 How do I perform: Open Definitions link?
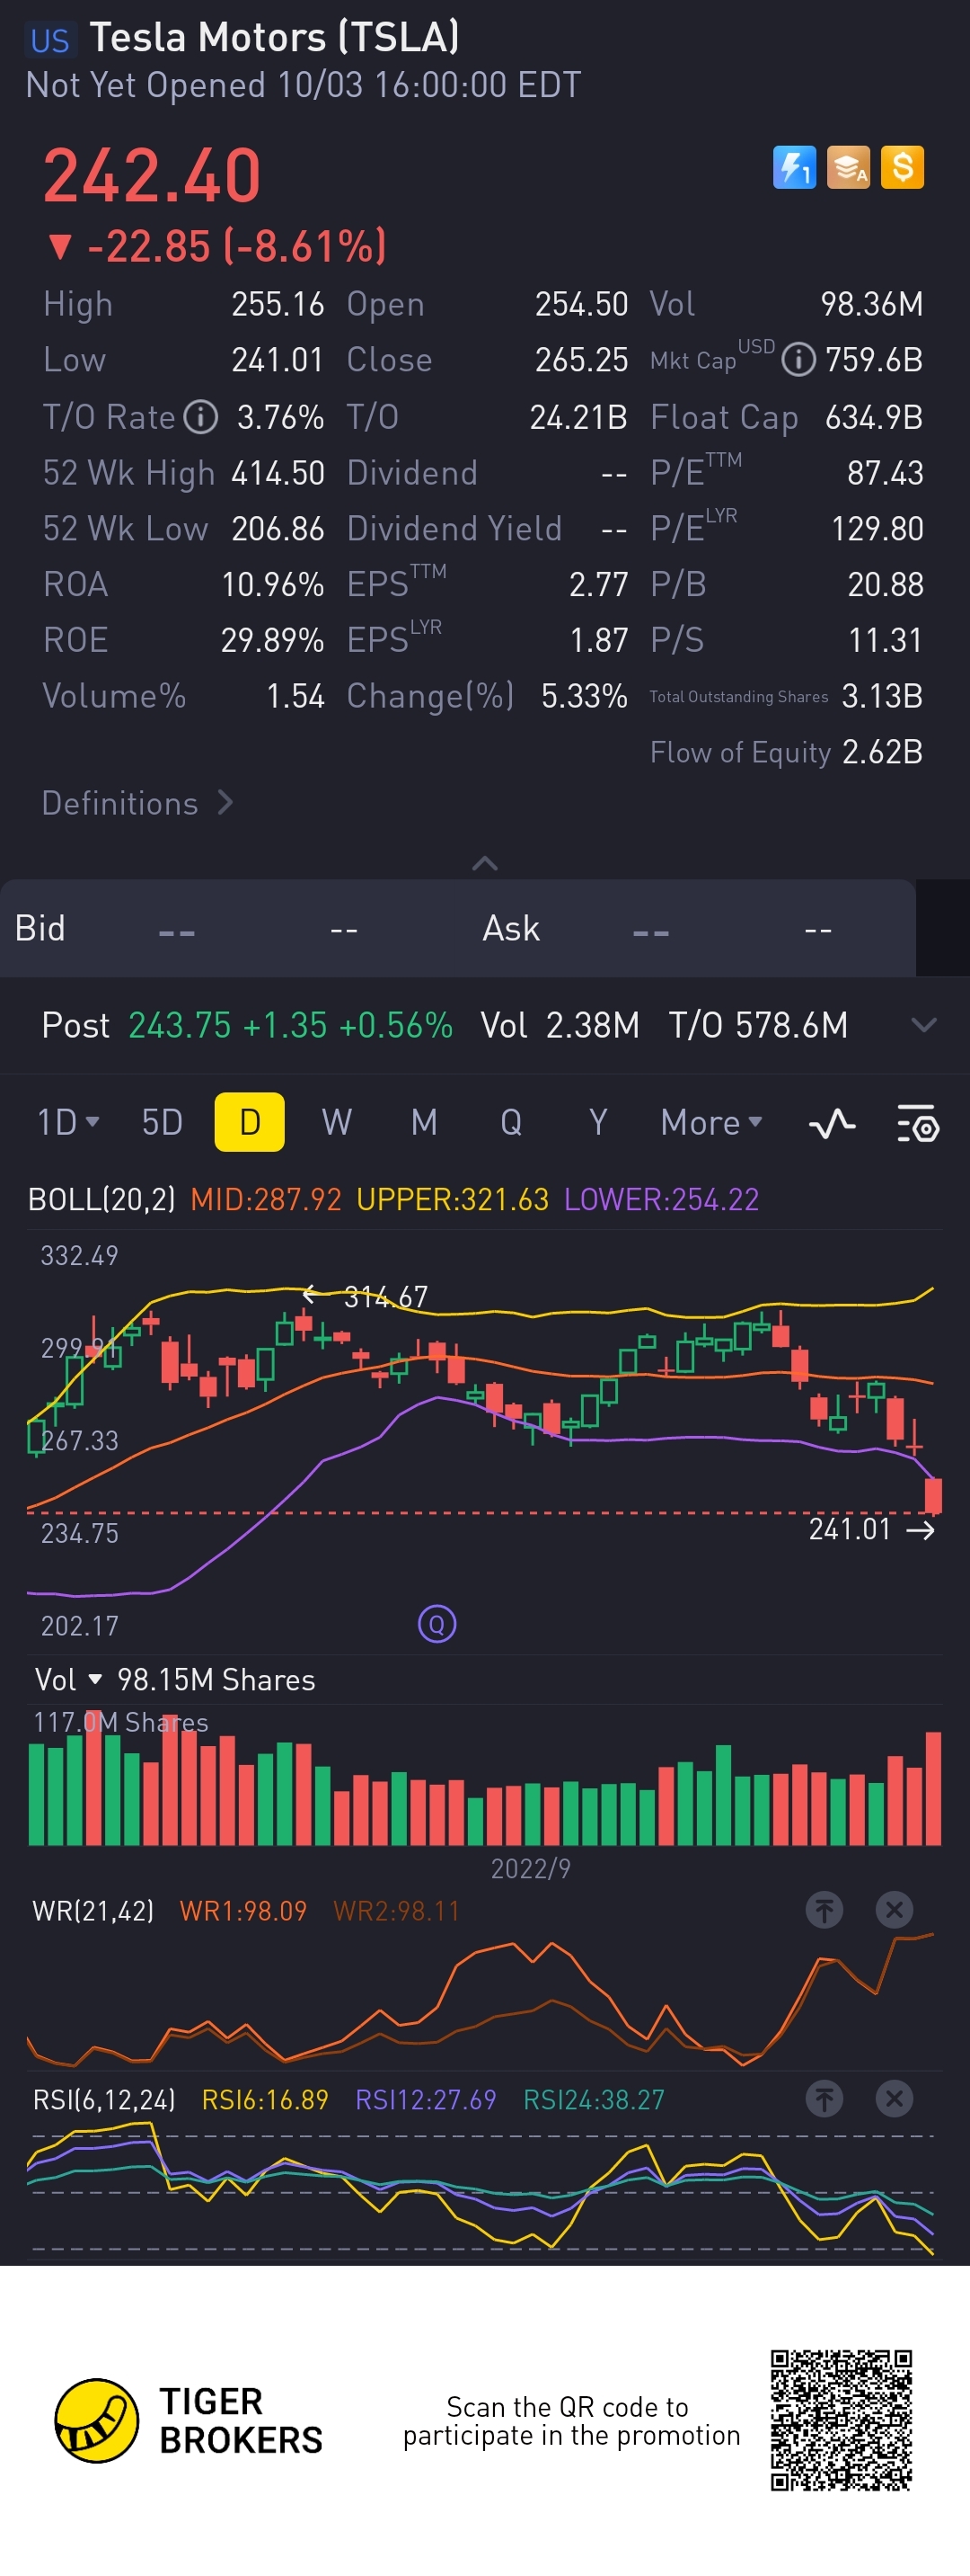(137, 803)
